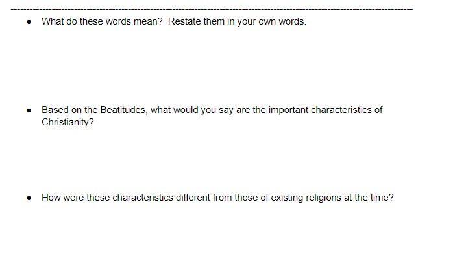
Task: Click the dashed divider line at top
Action: pos(212,10)
